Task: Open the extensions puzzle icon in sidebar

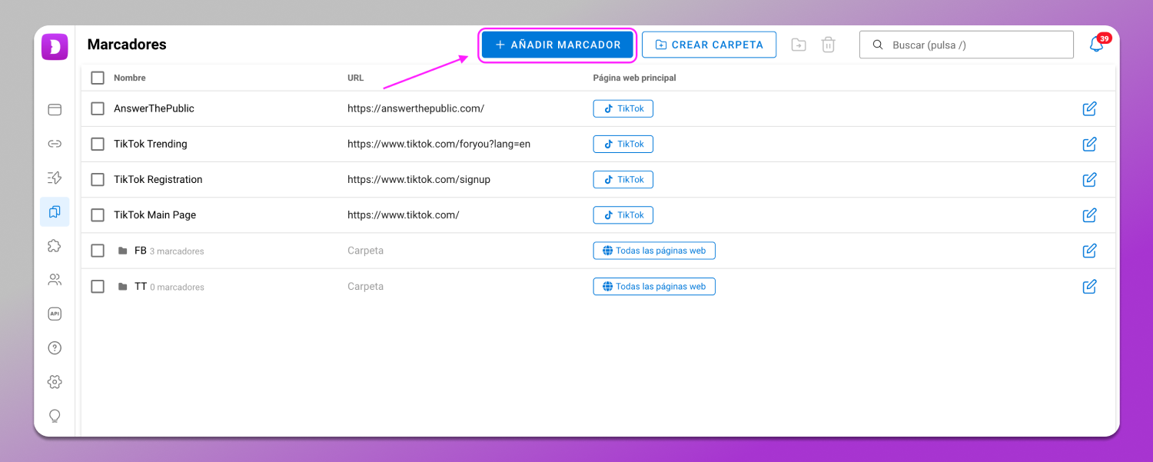Action: pos(55,246)
